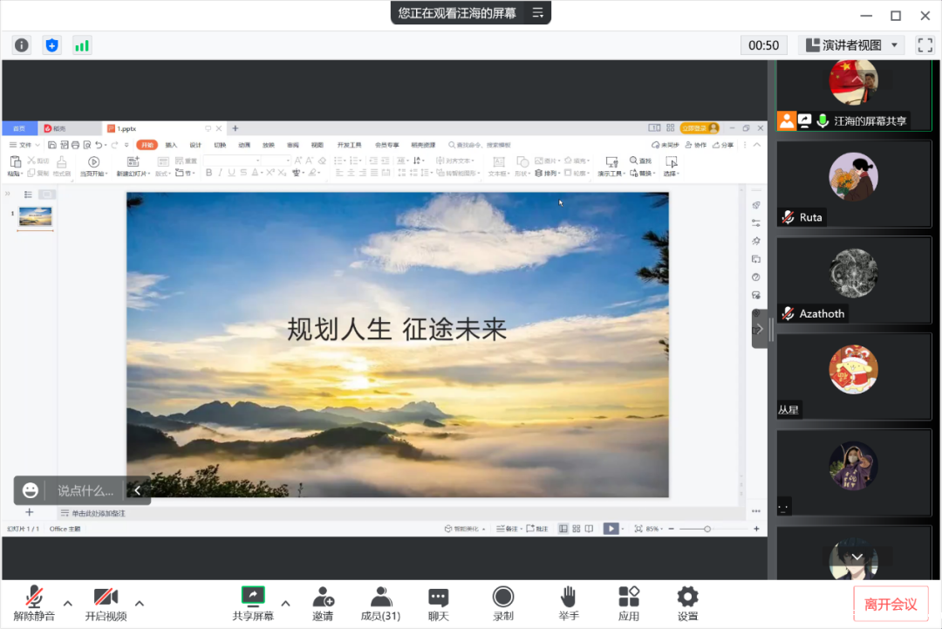The width and height of the screenshot is (942, 629).
Task: Type in the 说点什么 chat field
Action: pyautogui.click(x=85, y=491)
